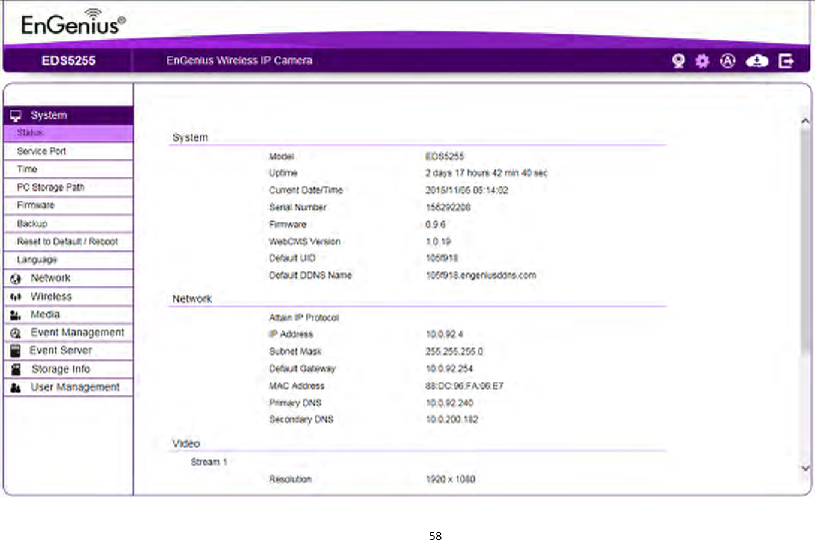Click the scrollbar up arrow
This screenshot has width=815, height=540.
tap(805, 121)
